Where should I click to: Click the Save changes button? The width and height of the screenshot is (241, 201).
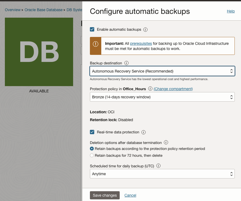click(x=105, y=195)
